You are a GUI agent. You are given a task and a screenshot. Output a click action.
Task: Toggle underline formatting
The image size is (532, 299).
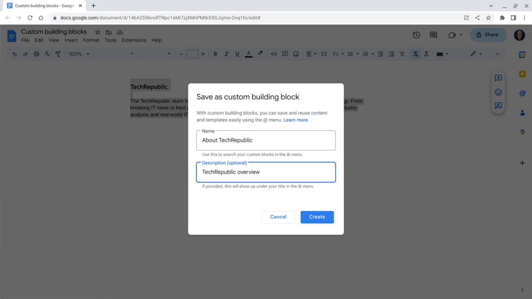pos(237,54)
